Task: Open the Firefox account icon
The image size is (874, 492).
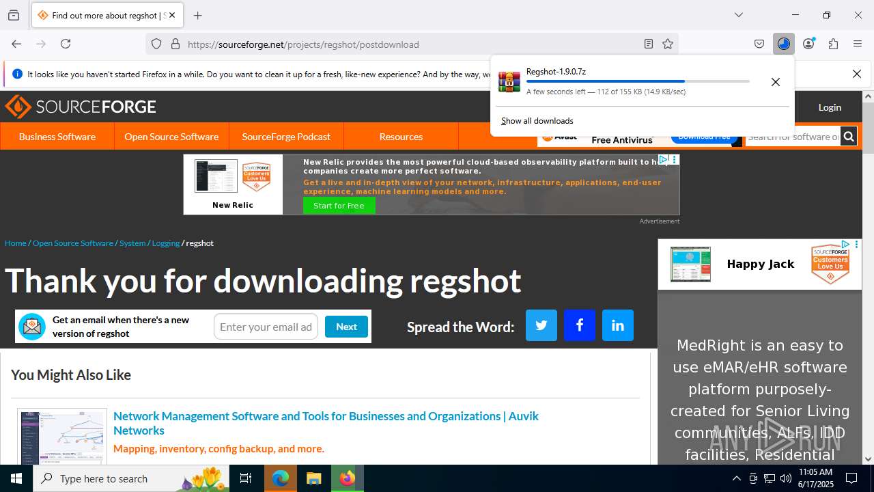Action: pos(808,44)
